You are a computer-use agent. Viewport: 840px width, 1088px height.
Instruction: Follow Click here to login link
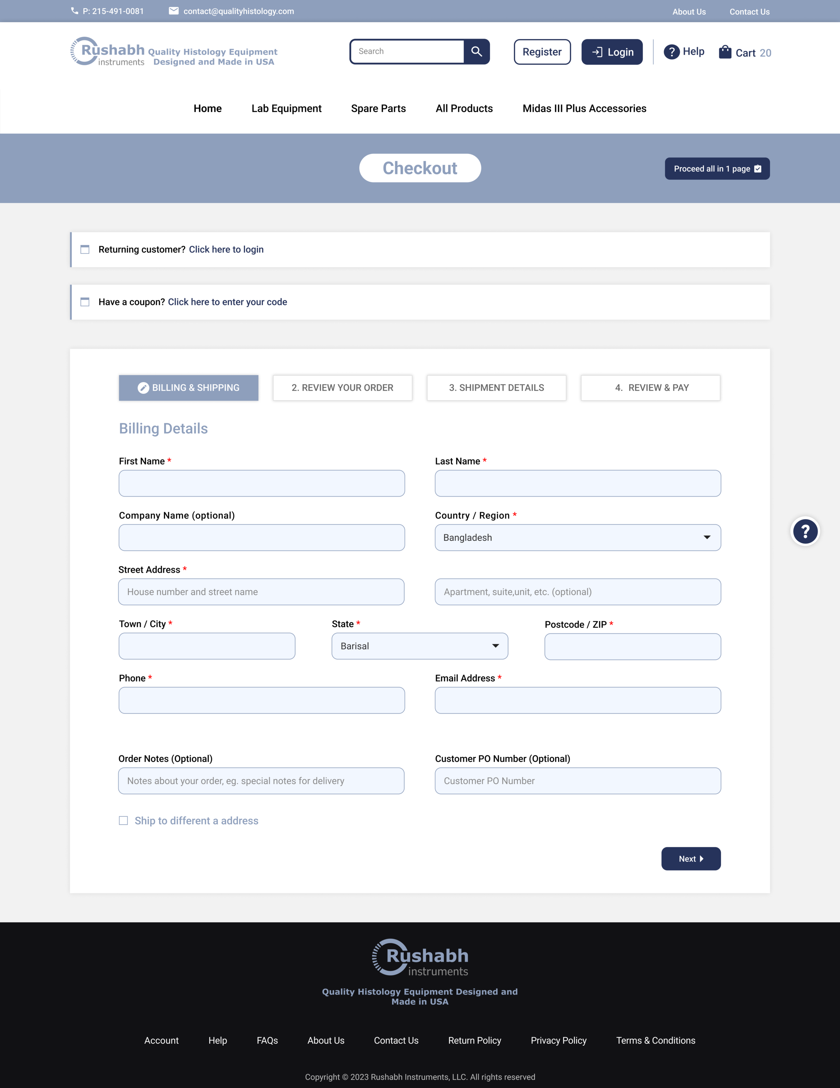[x=226, y=250]
